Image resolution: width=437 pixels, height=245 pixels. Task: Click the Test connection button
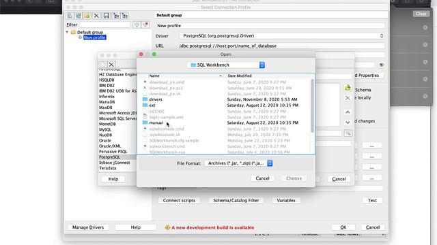[372, 200]
